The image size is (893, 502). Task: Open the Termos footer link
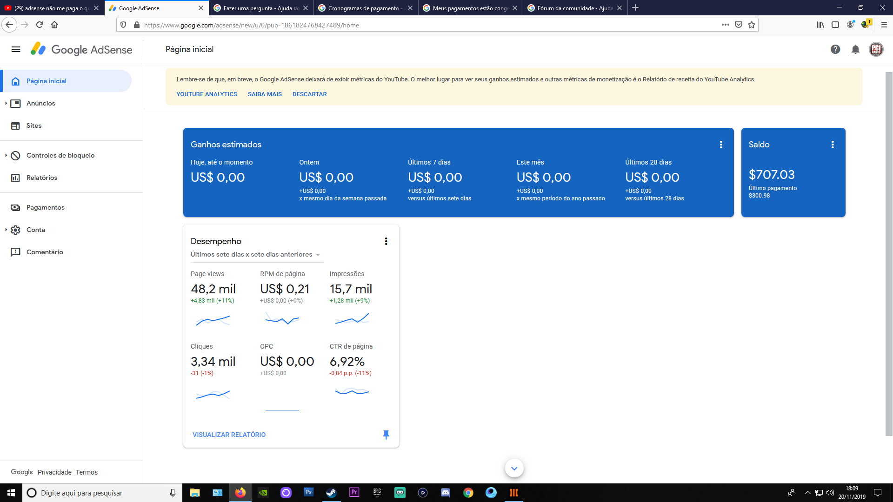87,472
